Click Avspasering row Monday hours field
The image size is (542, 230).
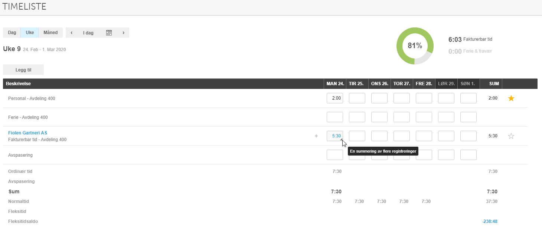point(335,155)
